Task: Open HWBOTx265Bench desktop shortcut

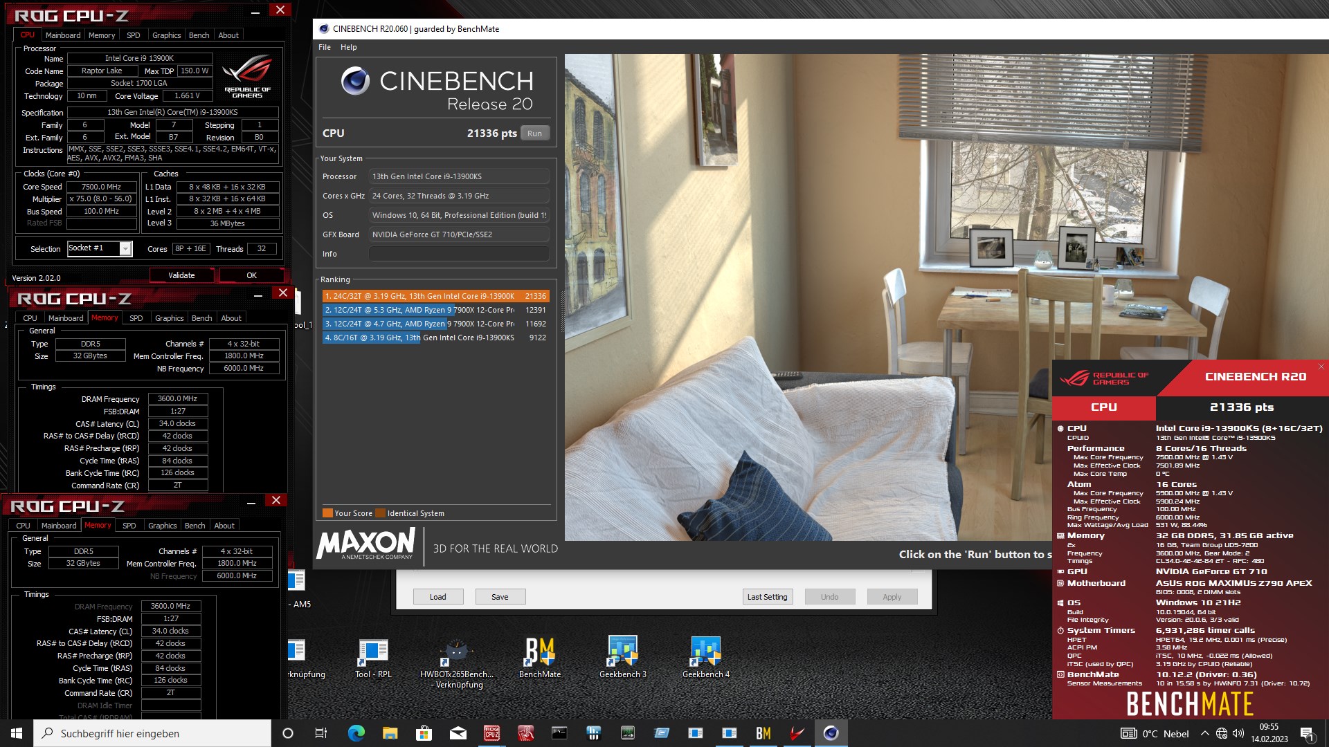Action: click(456, 663)
